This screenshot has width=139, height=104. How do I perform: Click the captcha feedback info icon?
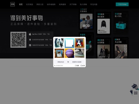(x=81, y=66)
